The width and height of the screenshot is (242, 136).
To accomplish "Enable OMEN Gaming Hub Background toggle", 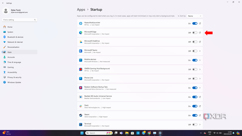I will tap(195, 70).
